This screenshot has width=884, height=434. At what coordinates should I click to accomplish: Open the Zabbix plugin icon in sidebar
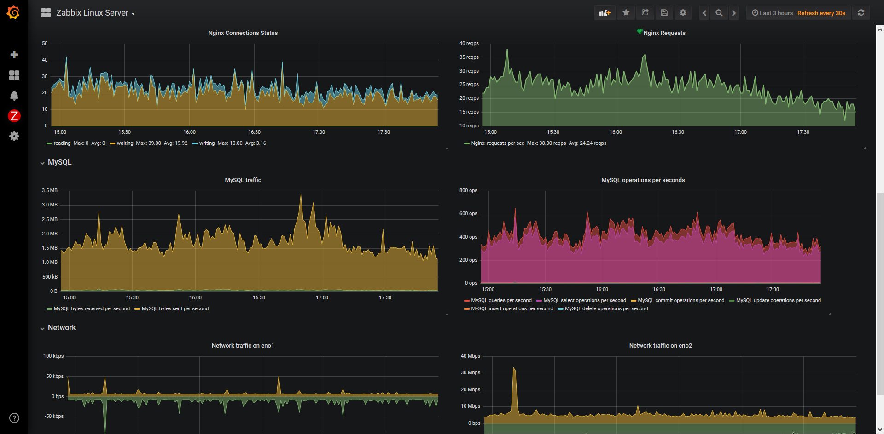pyautogui.click(x=14, y=116)
